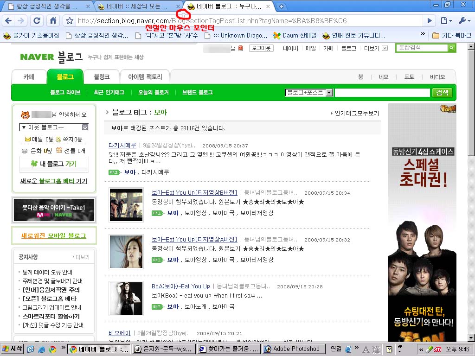The image size is (475, 356).
Task: Go forward with the browser forward arrow
Action: pos(20,20)
